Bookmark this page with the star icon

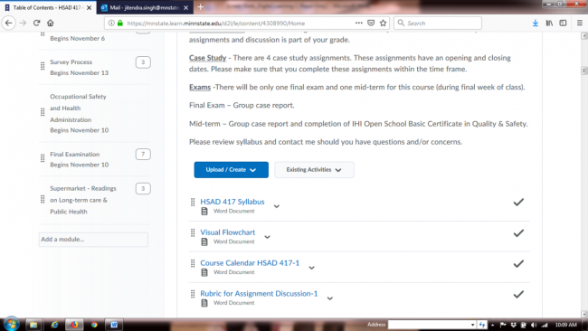coord(383,23)
